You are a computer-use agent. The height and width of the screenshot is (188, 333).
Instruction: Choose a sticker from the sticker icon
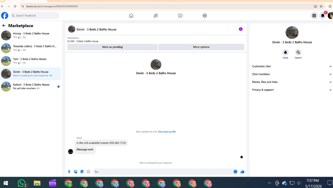[x=82, y=172]
